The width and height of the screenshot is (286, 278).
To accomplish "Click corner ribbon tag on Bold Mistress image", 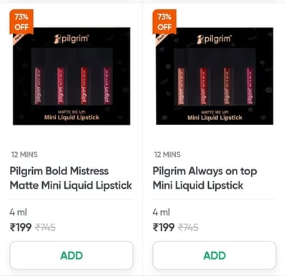I will (18, 39).
